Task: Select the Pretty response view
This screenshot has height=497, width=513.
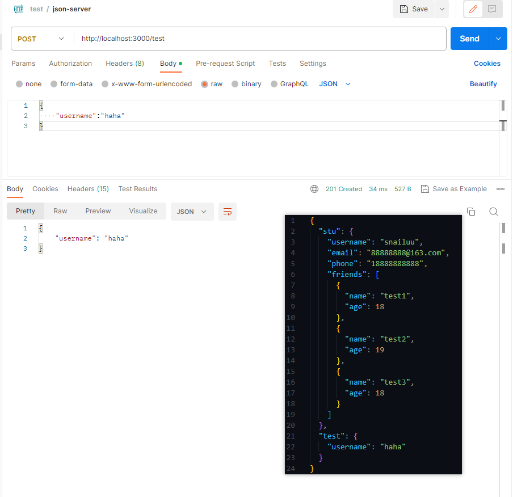Action: [x=26, y=211]
